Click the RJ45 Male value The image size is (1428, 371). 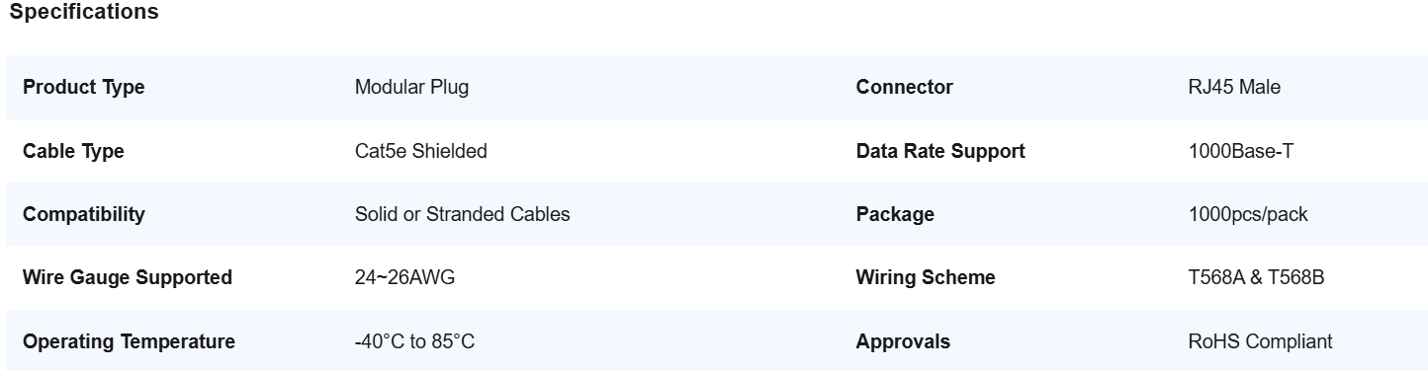click(1234, 87)
